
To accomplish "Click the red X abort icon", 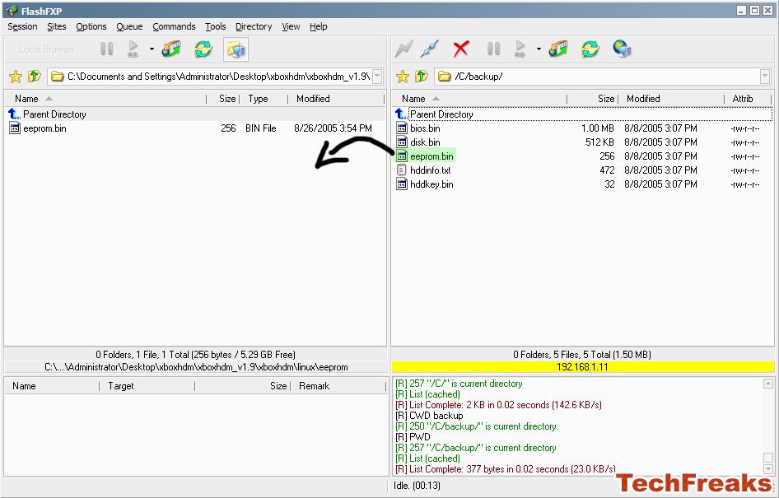I will (461, 49).
